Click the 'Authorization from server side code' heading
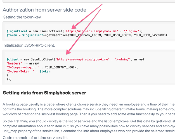Viewport: 175px width, 139px height. pyautogui.click(x=44, y=10)
